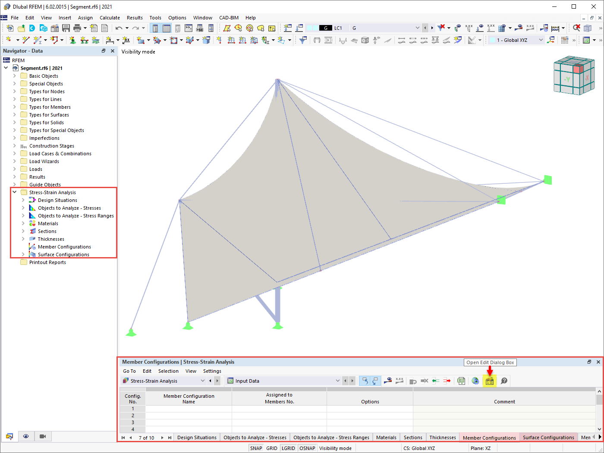Screen dimensions: 604x453
Task: Click the new nodal support icon
Action: click(72, 40)
